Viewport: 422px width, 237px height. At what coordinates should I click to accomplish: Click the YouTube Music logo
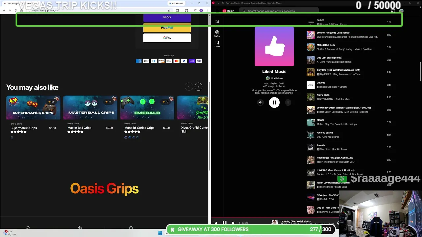tap(228, 11)
